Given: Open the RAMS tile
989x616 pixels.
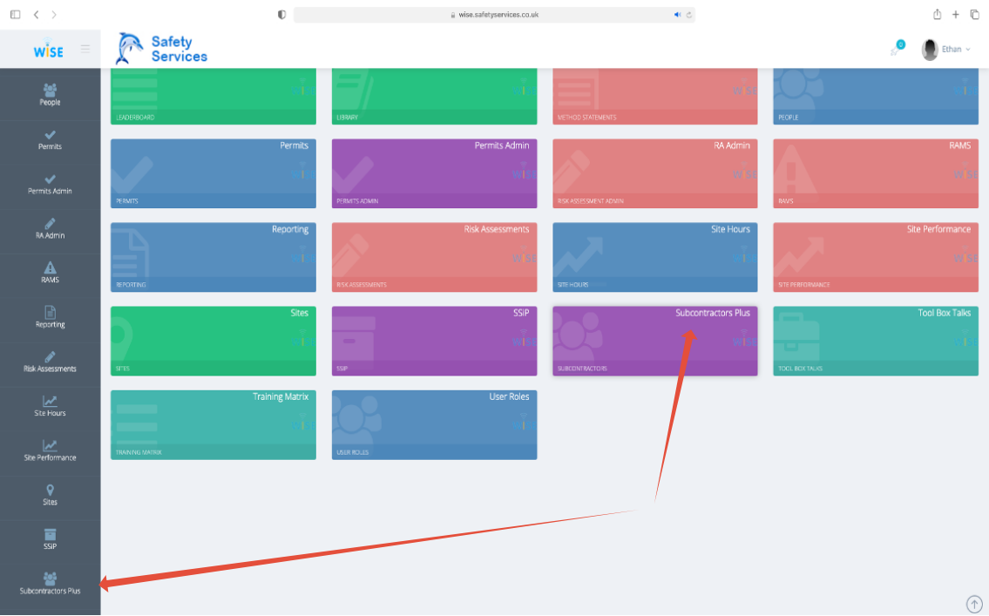Looking at the screenshot, I should coord(876,173).
